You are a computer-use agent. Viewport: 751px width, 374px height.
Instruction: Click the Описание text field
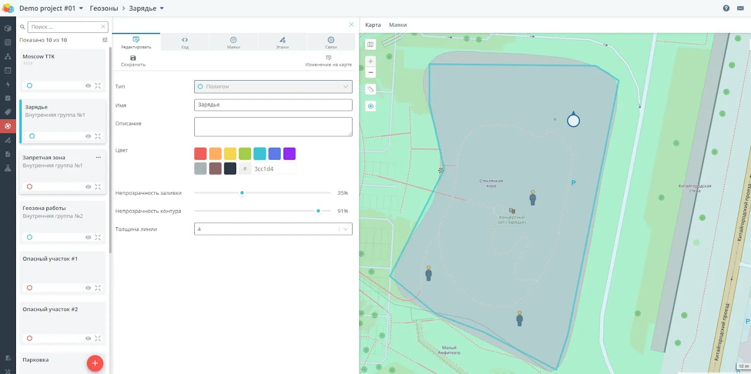tap(273, 127)
